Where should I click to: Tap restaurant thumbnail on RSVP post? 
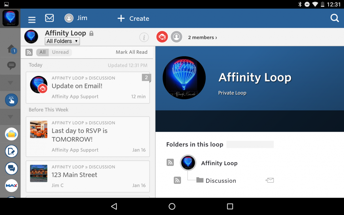(39, 129)
